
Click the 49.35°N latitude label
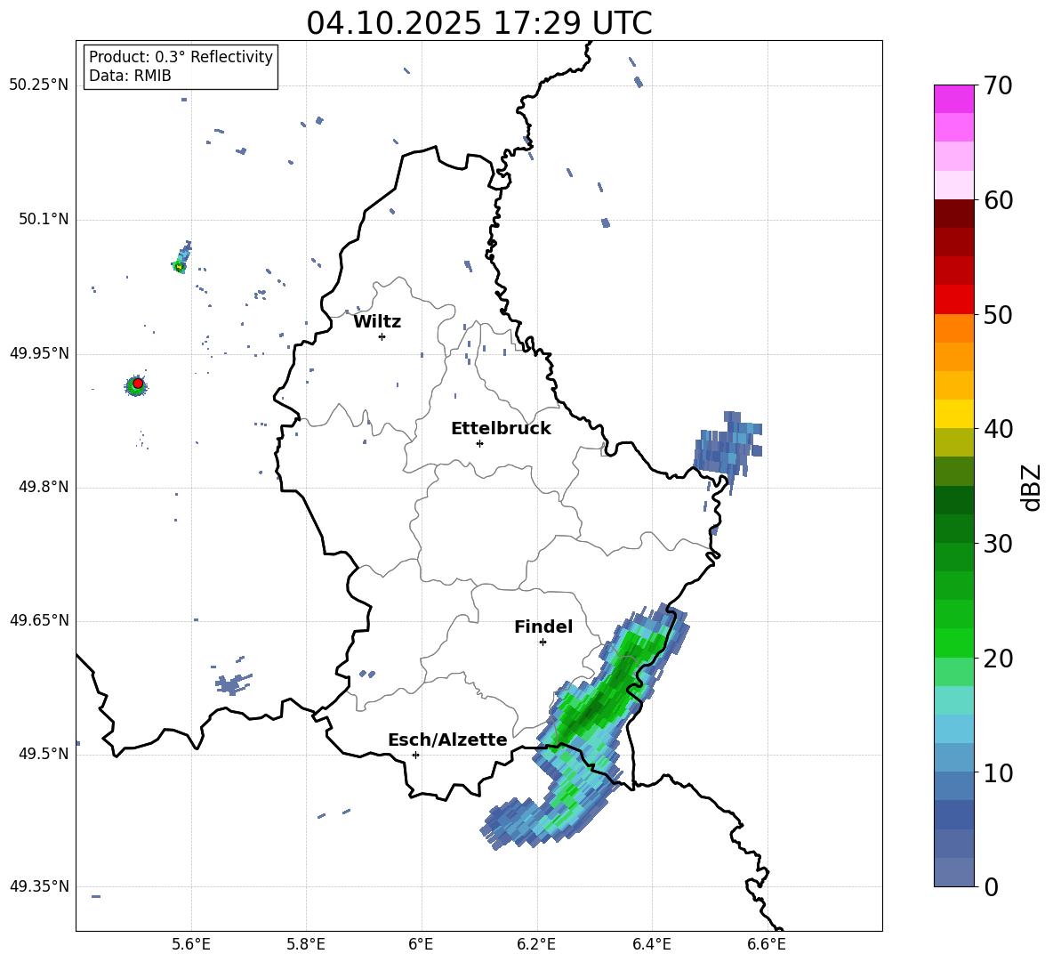[39, 886]
